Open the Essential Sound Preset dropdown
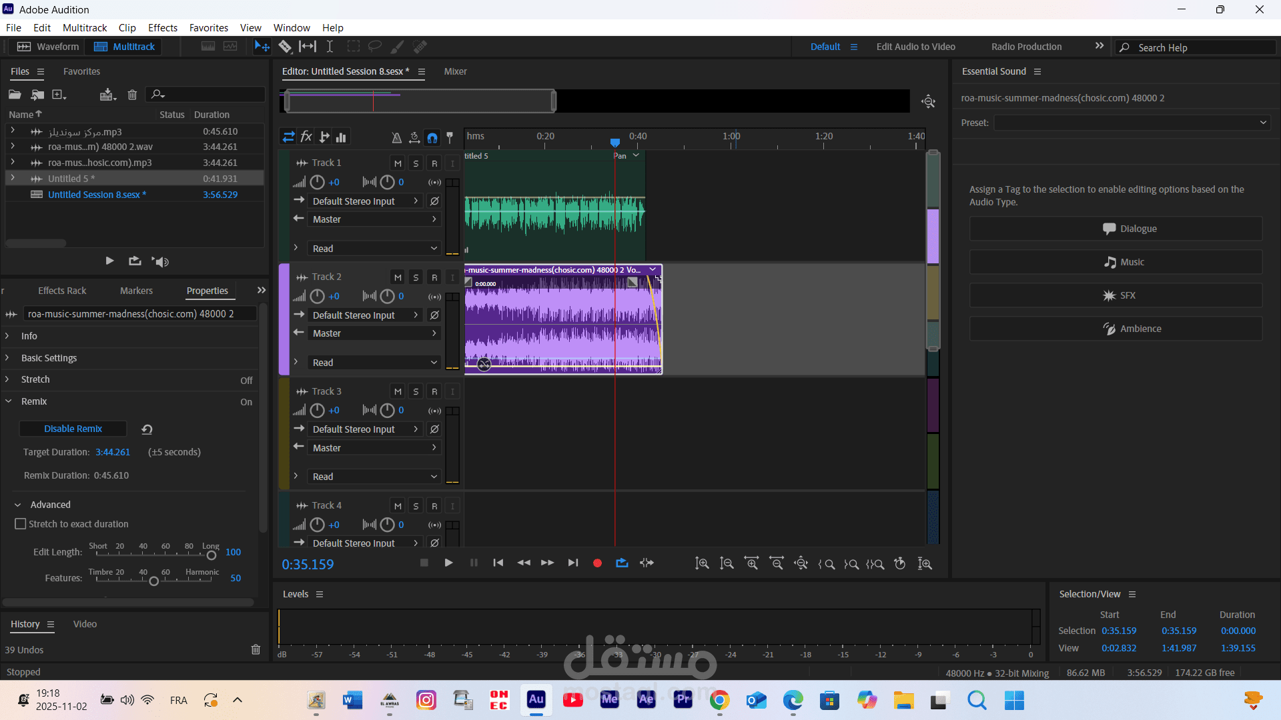The width and height of the screenshot is (1281, 720). [x=1132, y=123]
